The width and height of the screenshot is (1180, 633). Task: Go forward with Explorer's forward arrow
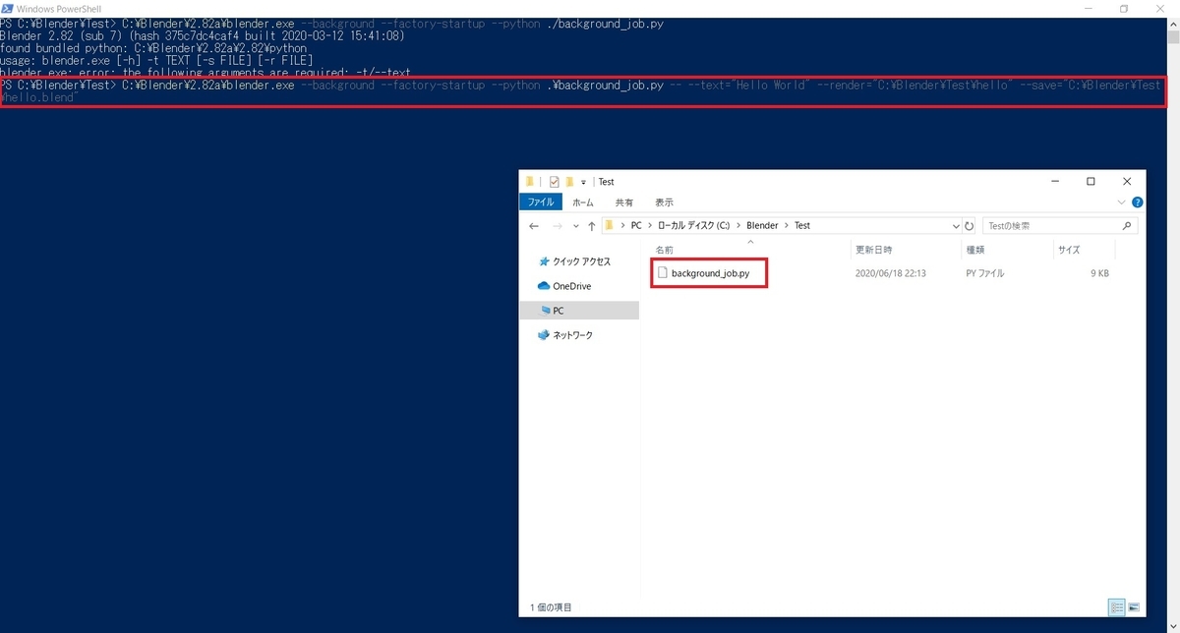click(x=558, y=226)
